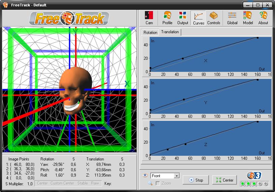Click the Custom Center status label
The width and height of the screenshot is (275, 192).
62,183
